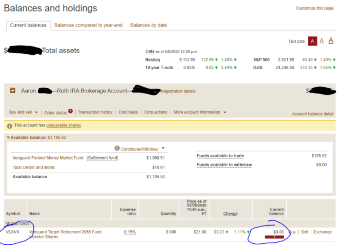Expand More account information dropdown

[x=200, y=112]
